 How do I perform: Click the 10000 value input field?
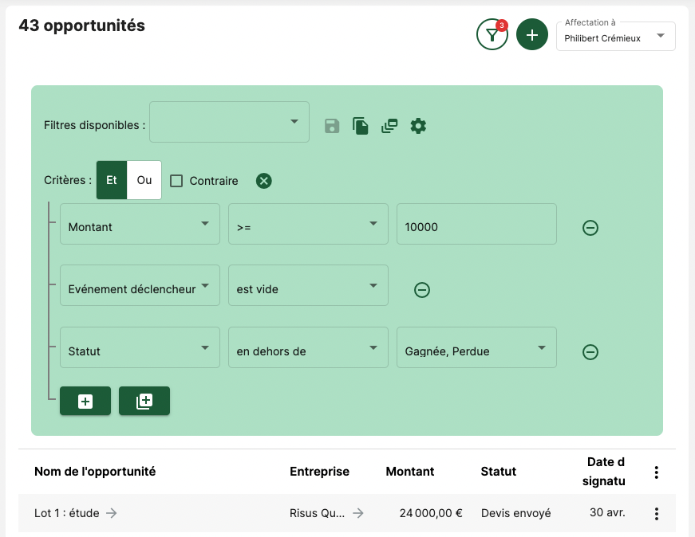tap(476, 224)
